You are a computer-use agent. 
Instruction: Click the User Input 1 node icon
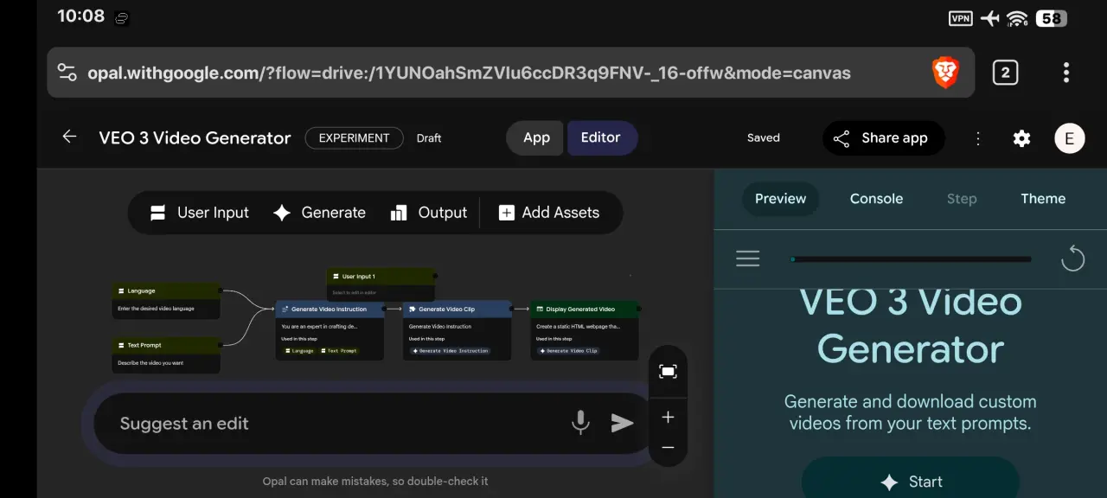(x=336, y=277)
